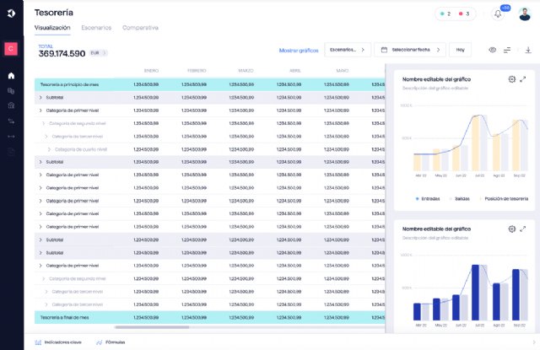The width and height of the screenshot is (540, 350).
Task: Click the user profile avatar
Action: 525,14
